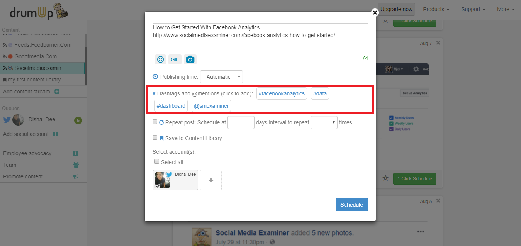Open Social Media Examiner page link
Viewport: 521px width, 246px height.
252,233
